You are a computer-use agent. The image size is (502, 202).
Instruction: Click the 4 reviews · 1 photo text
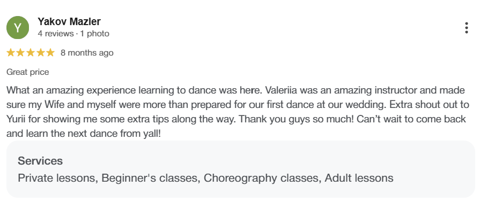coord(73,34)
